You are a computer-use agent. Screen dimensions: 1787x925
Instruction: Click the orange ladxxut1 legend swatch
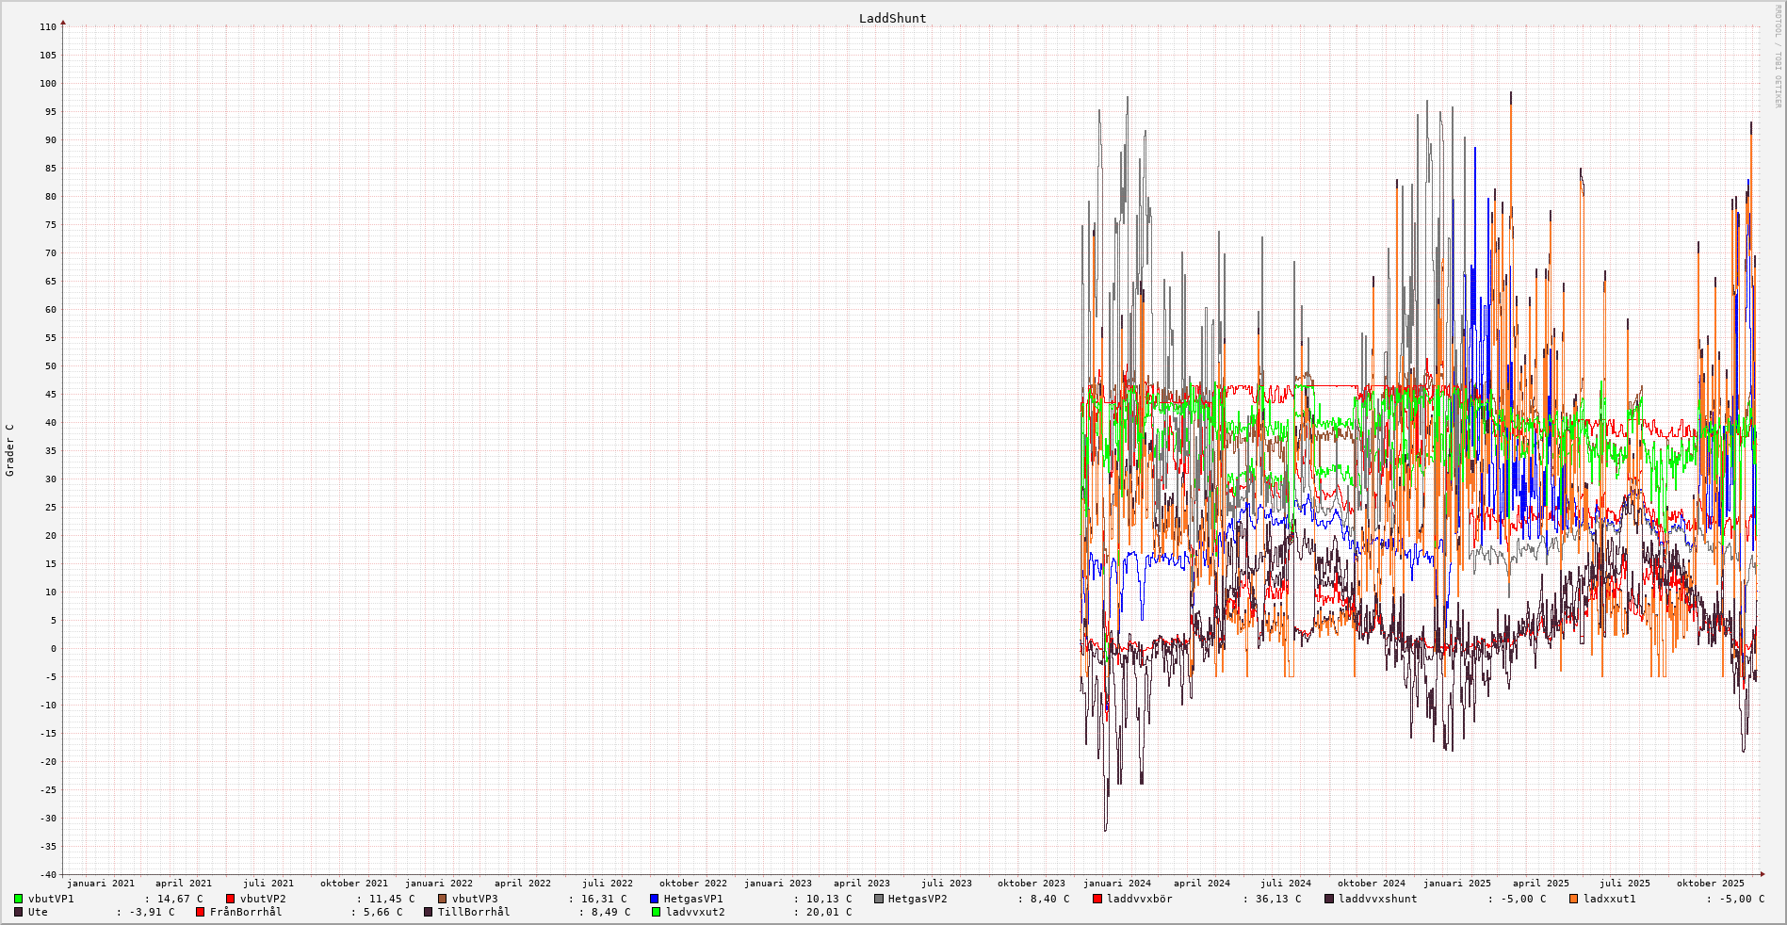coord(1574,899)
